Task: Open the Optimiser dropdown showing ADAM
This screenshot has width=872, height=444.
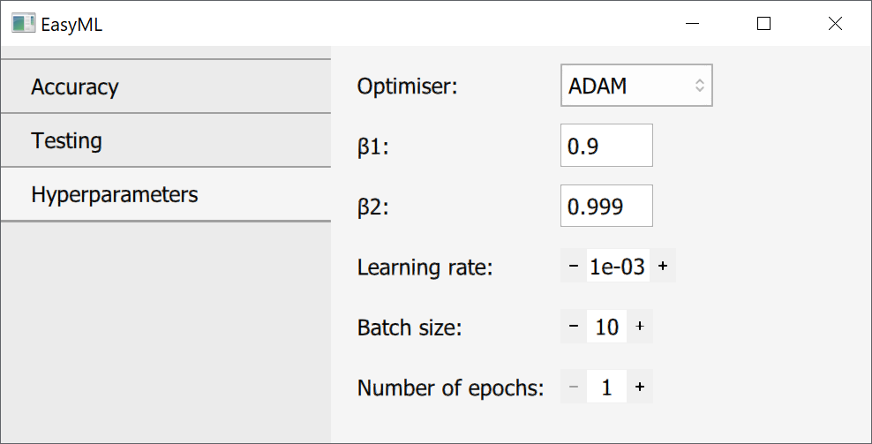Action: [x=635, y=86]
